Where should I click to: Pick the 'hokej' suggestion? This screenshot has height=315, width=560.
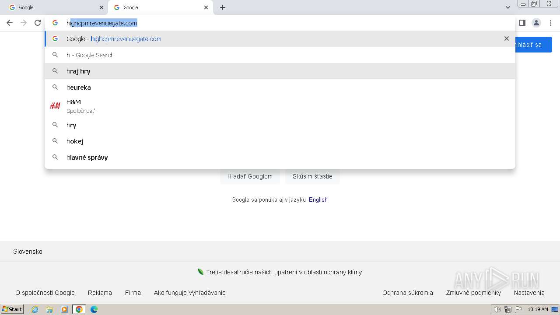280,141
